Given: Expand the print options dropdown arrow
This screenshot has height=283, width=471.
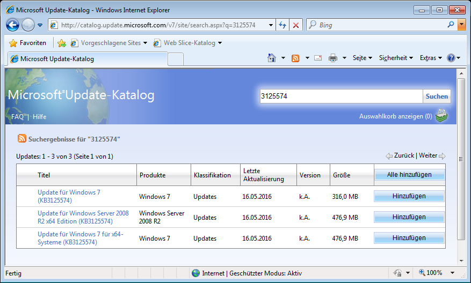Looking at the screenshot, I should tap(345, 58).
